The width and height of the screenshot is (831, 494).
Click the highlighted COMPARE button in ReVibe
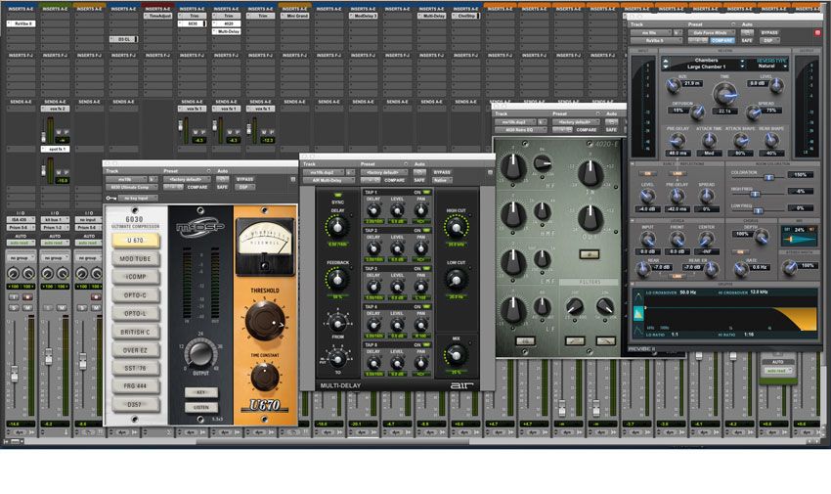coord(722,40)
